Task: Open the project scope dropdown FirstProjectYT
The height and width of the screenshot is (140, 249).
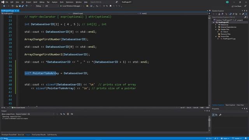Action: tap(35, 14)
